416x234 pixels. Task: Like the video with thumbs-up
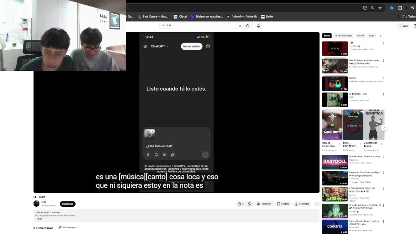[x=240, y=204]
